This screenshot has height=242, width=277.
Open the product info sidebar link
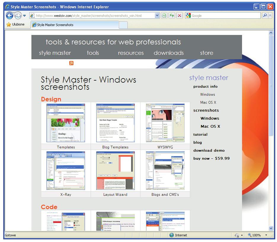pos(205,86)
